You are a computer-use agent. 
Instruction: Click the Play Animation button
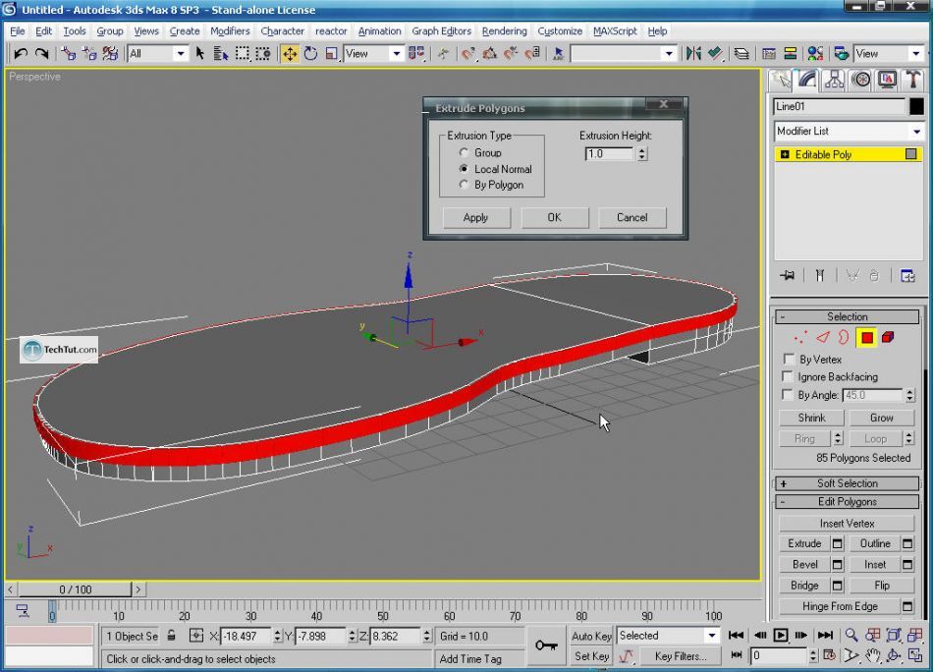[x=781, y=635]
